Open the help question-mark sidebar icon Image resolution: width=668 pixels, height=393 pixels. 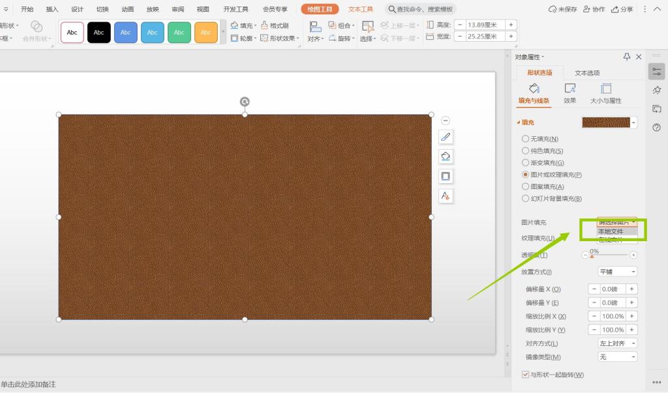tap(656, 127)
